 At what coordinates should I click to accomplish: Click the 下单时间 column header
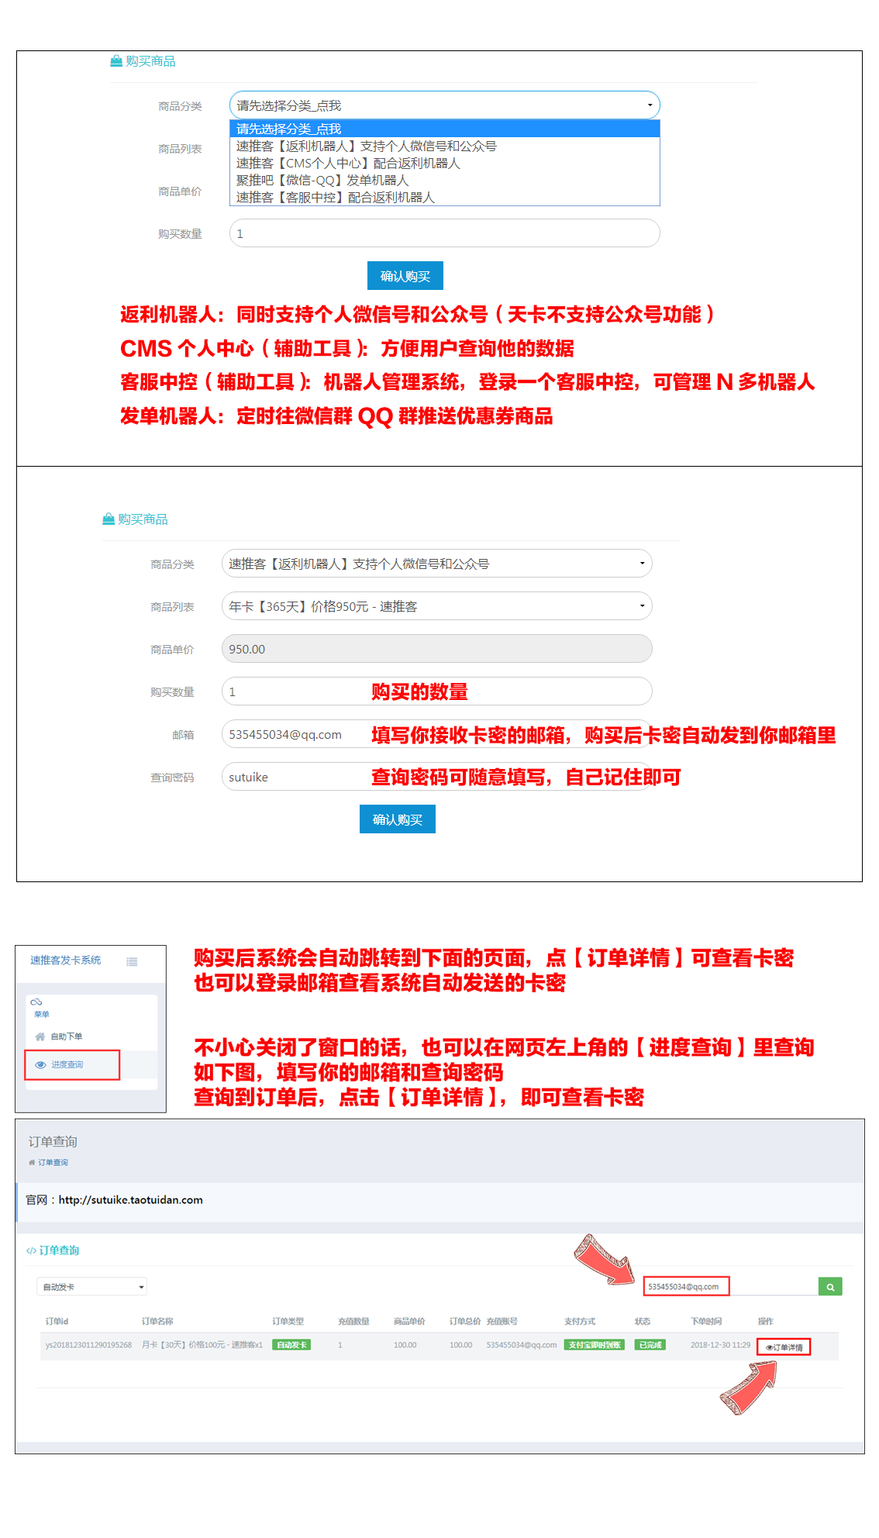click(706, 1322)
